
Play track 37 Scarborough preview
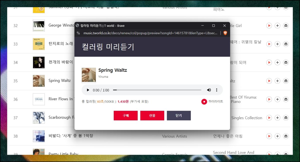269,118
